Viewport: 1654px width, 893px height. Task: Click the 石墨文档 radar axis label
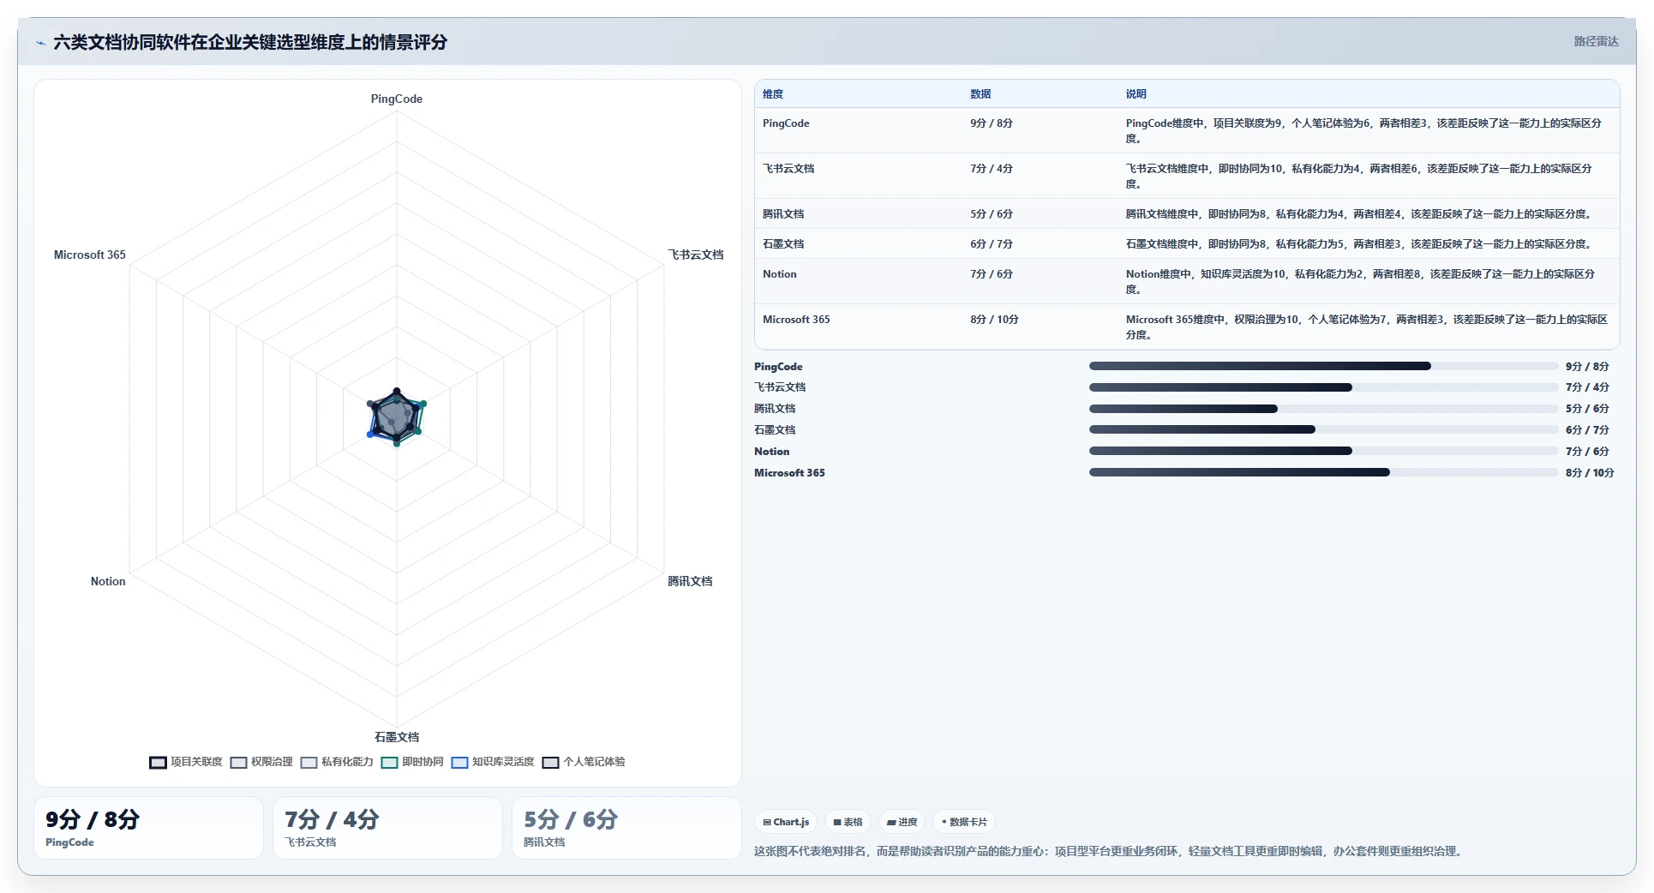397,737
